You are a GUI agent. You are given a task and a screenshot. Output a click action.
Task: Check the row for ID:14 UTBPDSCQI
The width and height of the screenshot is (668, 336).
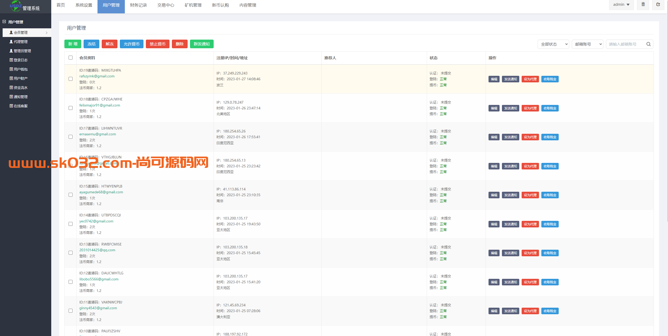[70, 224]
